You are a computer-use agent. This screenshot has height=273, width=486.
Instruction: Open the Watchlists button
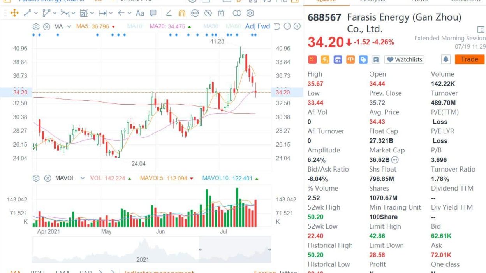404,59
